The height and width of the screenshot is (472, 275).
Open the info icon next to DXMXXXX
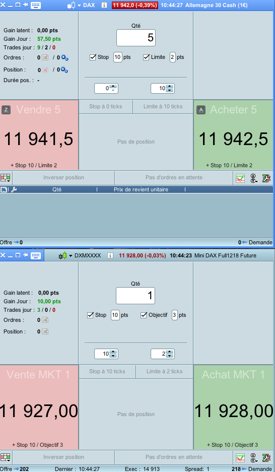click(x=110, y=255)
